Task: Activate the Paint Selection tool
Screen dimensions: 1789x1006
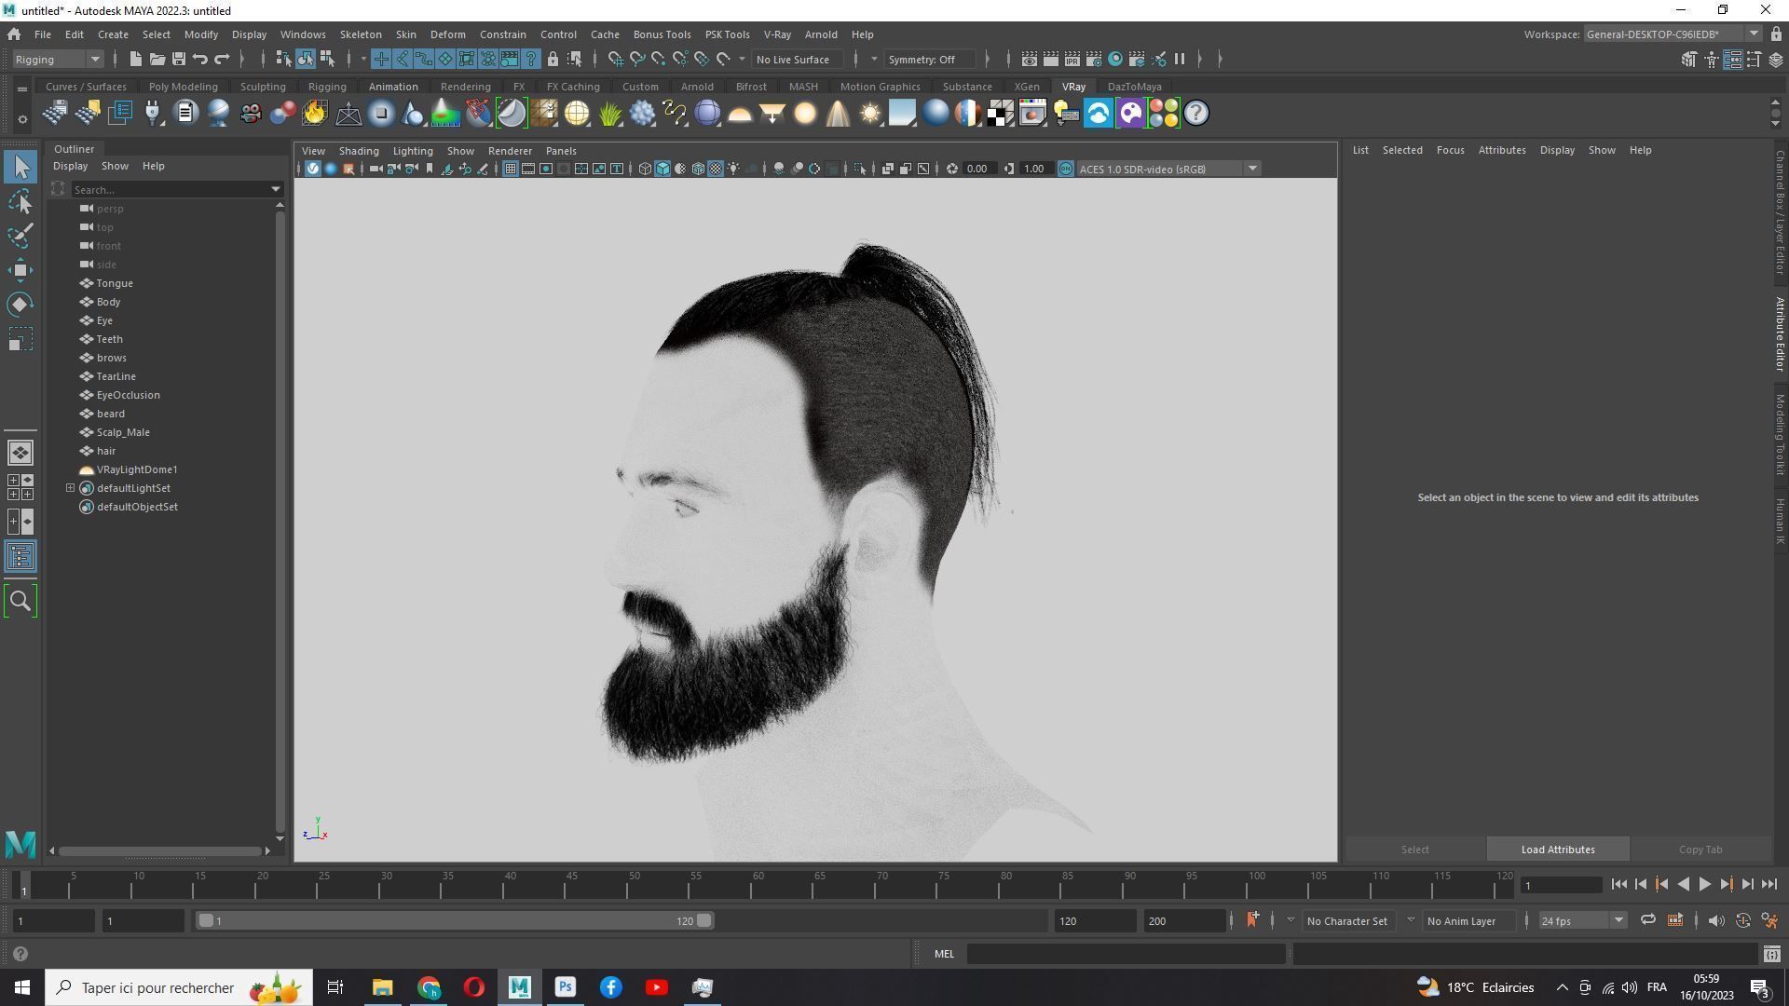Action: [20, 236]
